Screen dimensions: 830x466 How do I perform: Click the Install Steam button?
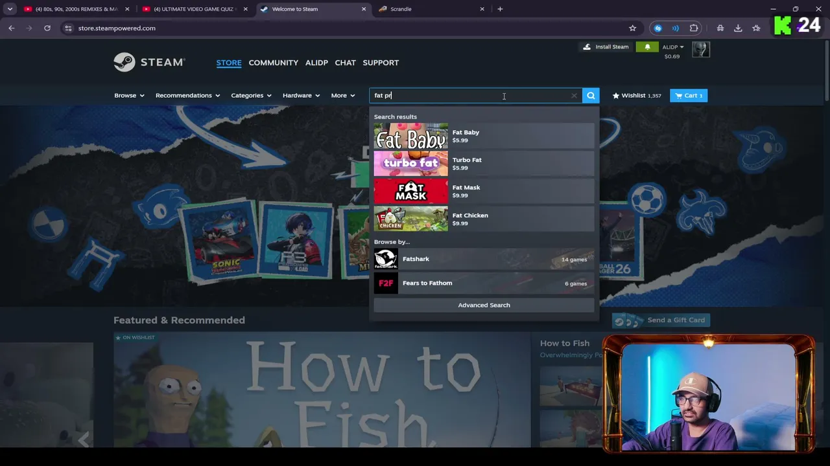tap(606, 47)
